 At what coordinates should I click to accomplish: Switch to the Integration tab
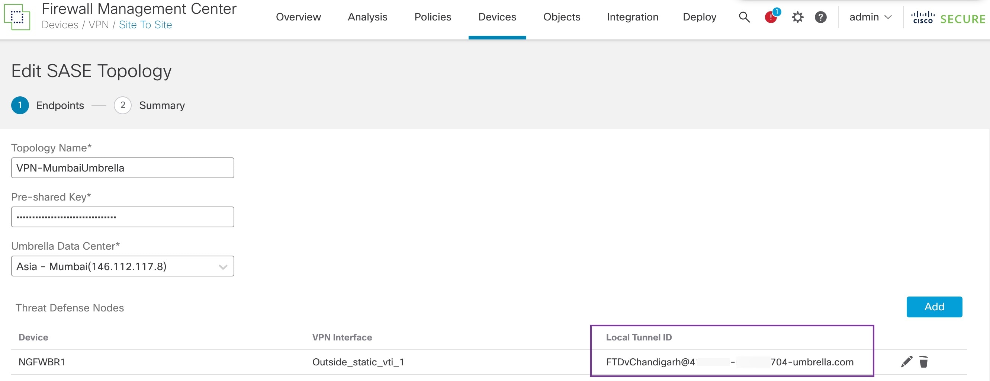tap(632, 17)
